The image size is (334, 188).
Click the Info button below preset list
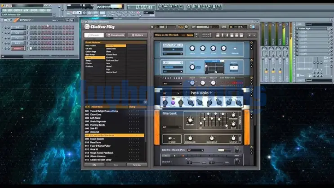click(94, 165)
